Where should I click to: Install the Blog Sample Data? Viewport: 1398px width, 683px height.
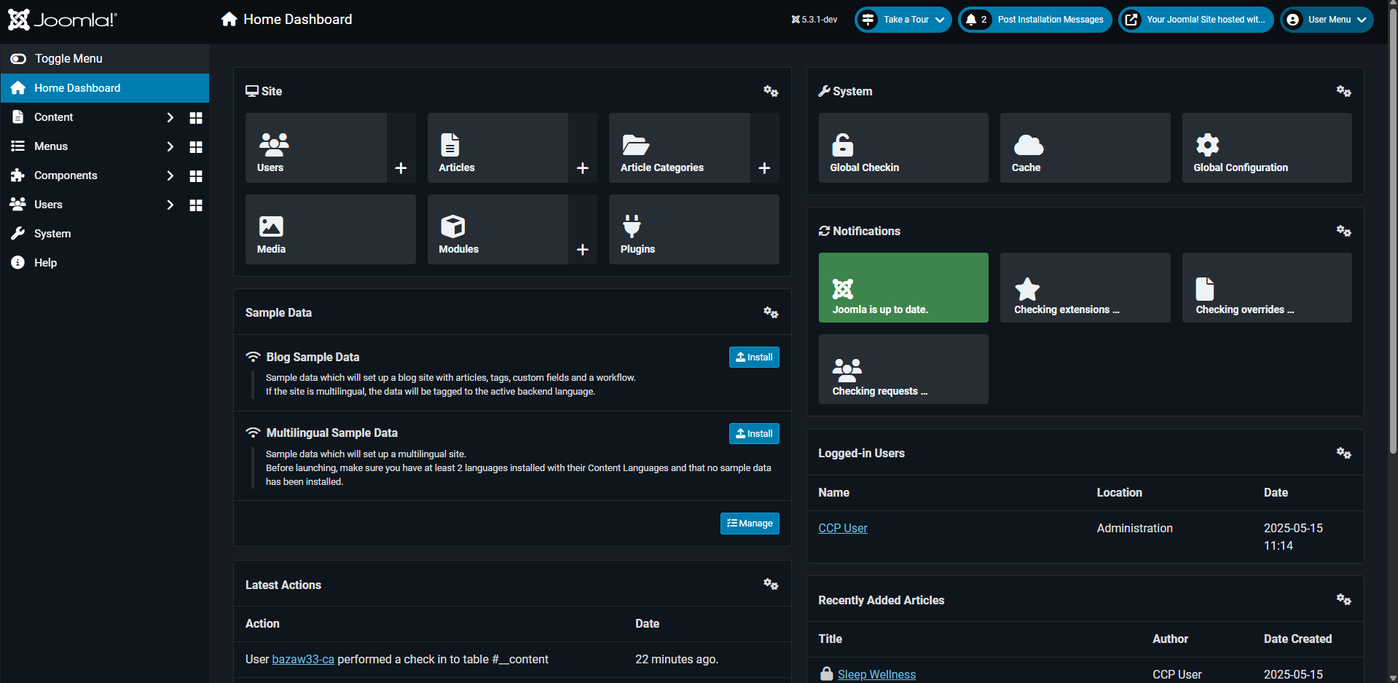pyautogui.click(x=754, y=358)
